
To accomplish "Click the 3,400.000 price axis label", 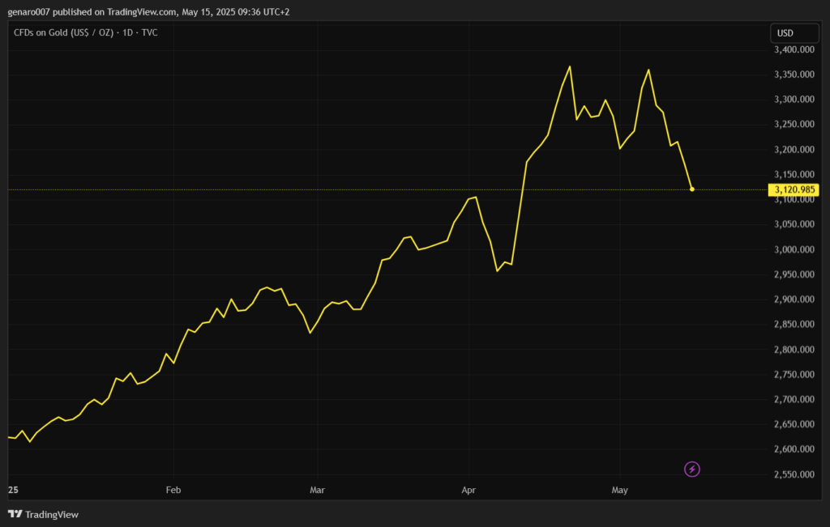I will click(794, 49).
